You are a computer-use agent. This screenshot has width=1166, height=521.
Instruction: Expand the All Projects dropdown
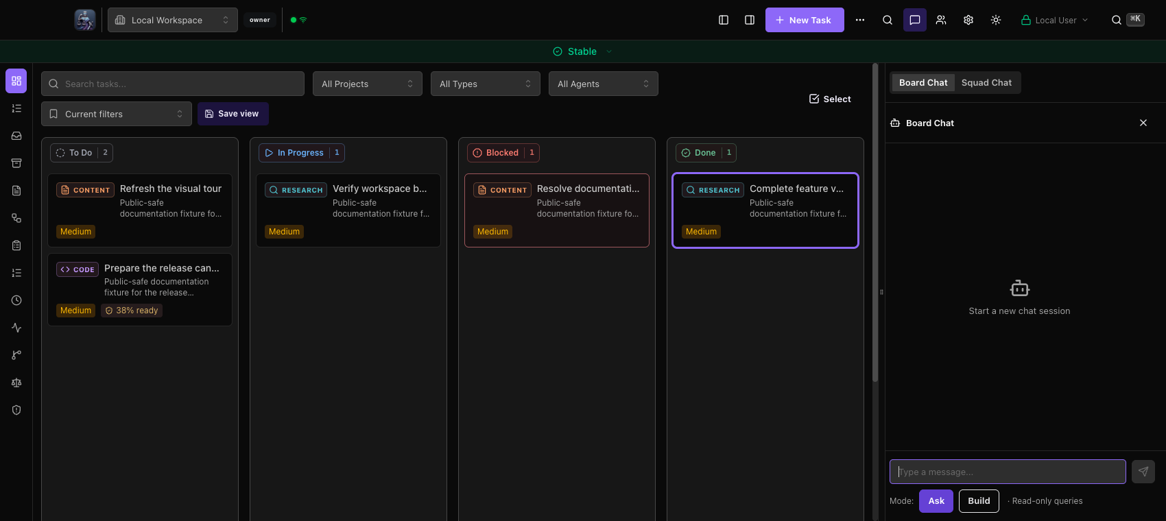[368, 84]
